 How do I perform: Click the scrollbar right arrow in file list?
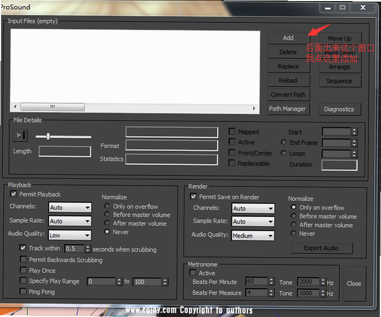click(x=254, y=108)
